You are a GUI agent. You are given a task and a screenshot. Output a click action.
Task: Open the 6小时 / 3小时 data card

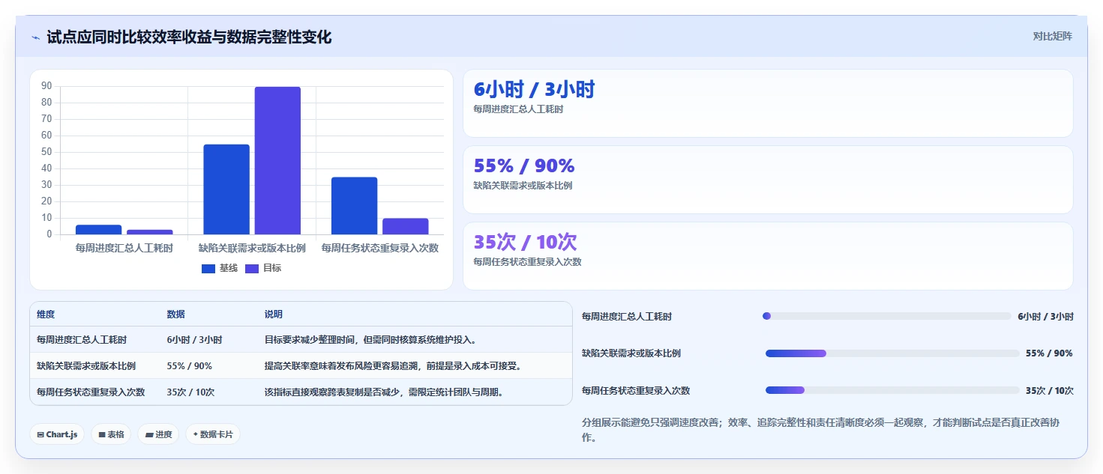click(768, 103)
